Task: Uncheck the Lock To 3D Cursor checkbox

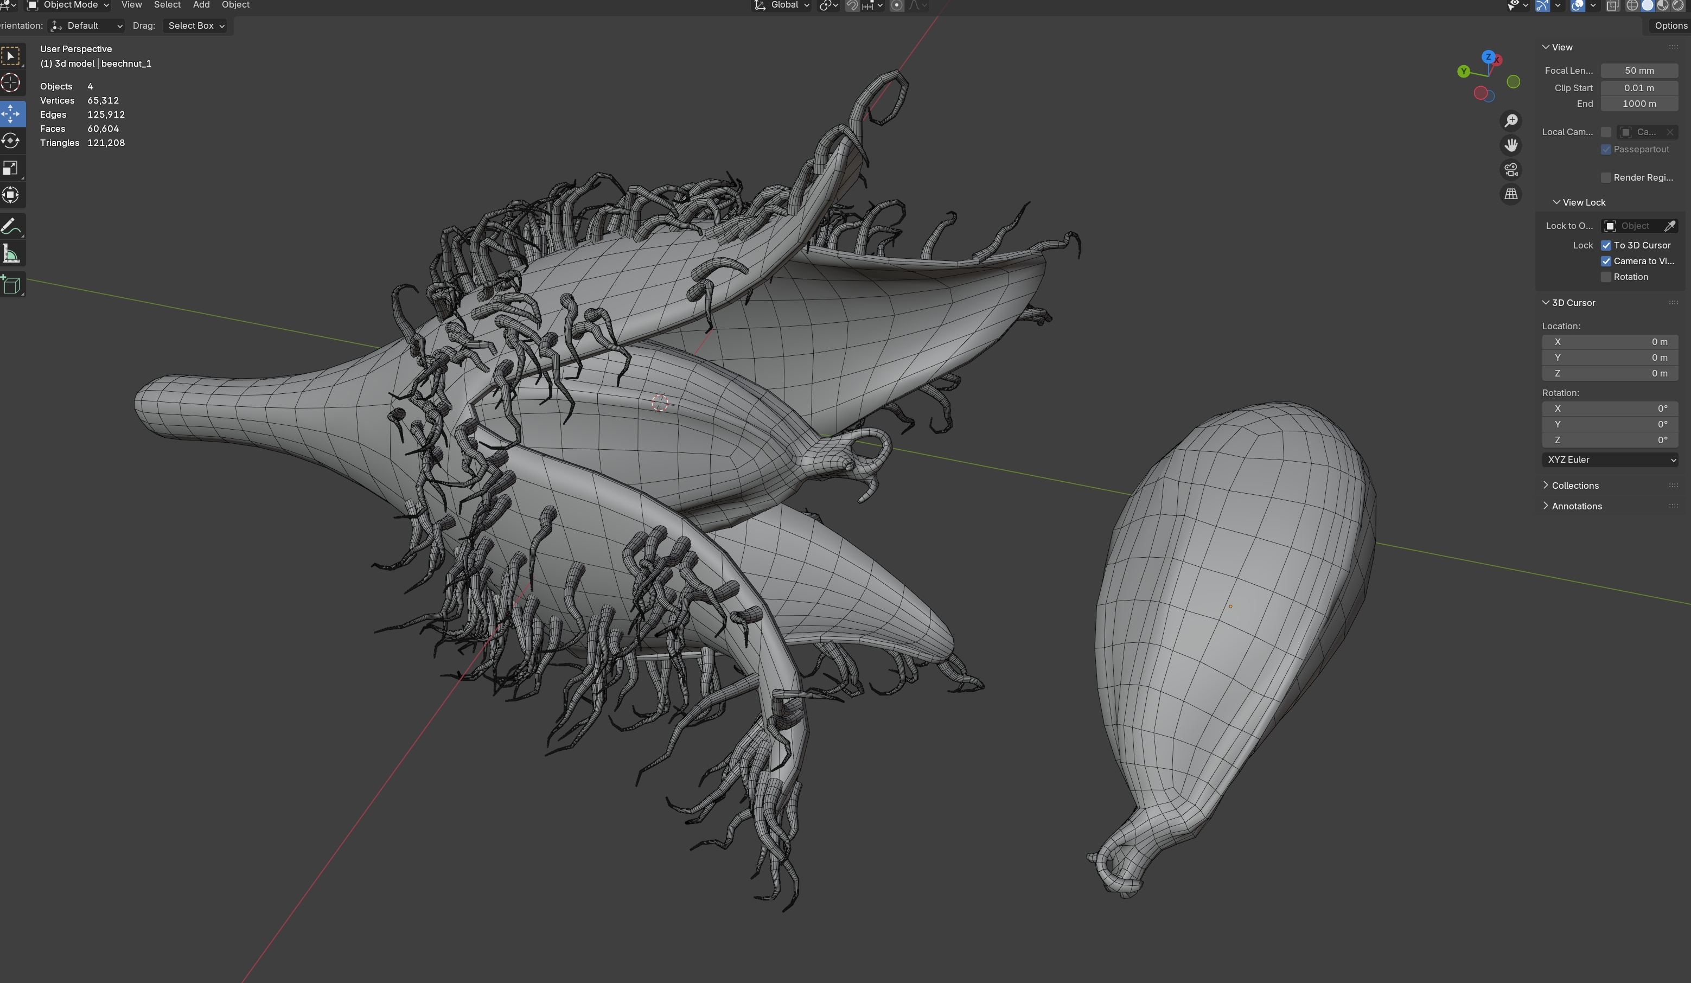Action: point(1606,246)
